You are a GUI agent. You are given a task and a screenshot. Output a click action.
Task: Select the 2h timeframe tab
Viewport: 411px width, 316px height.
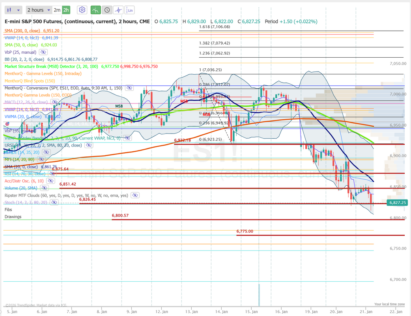67,10
